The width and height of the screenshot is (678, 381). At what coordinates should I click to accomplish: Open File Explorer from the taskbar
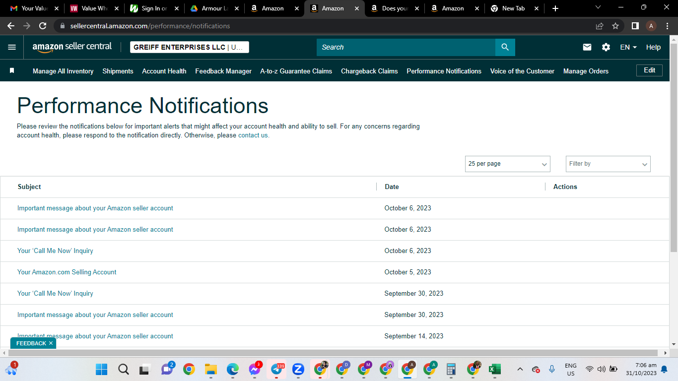point(211,370)
